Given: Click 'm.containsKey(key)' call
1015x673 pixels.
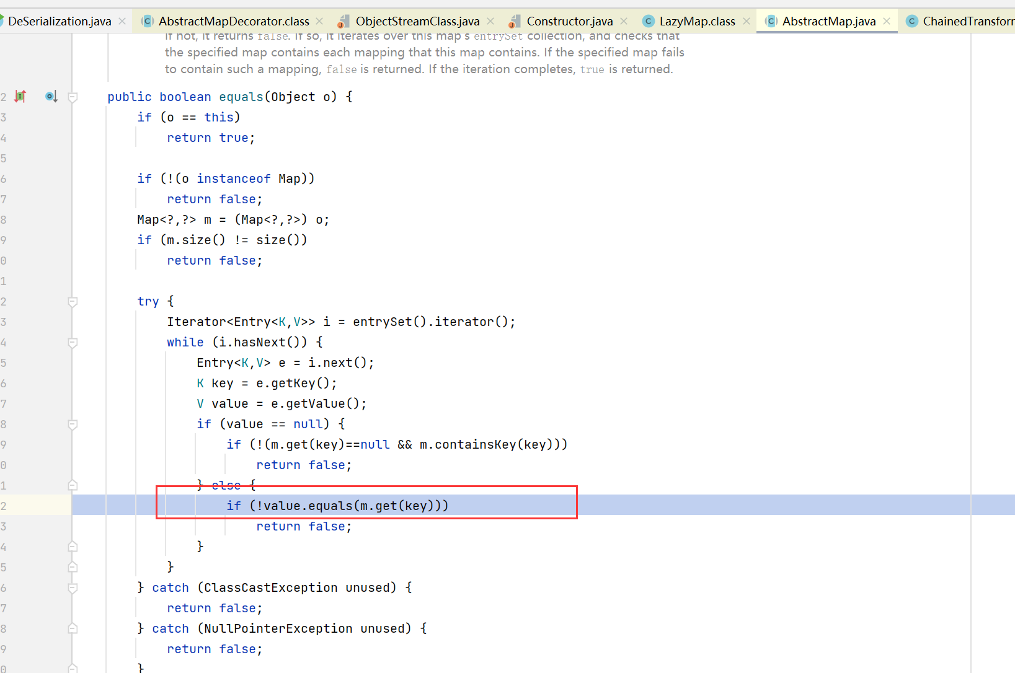Looking at the screenshot, I should (487, 444).
